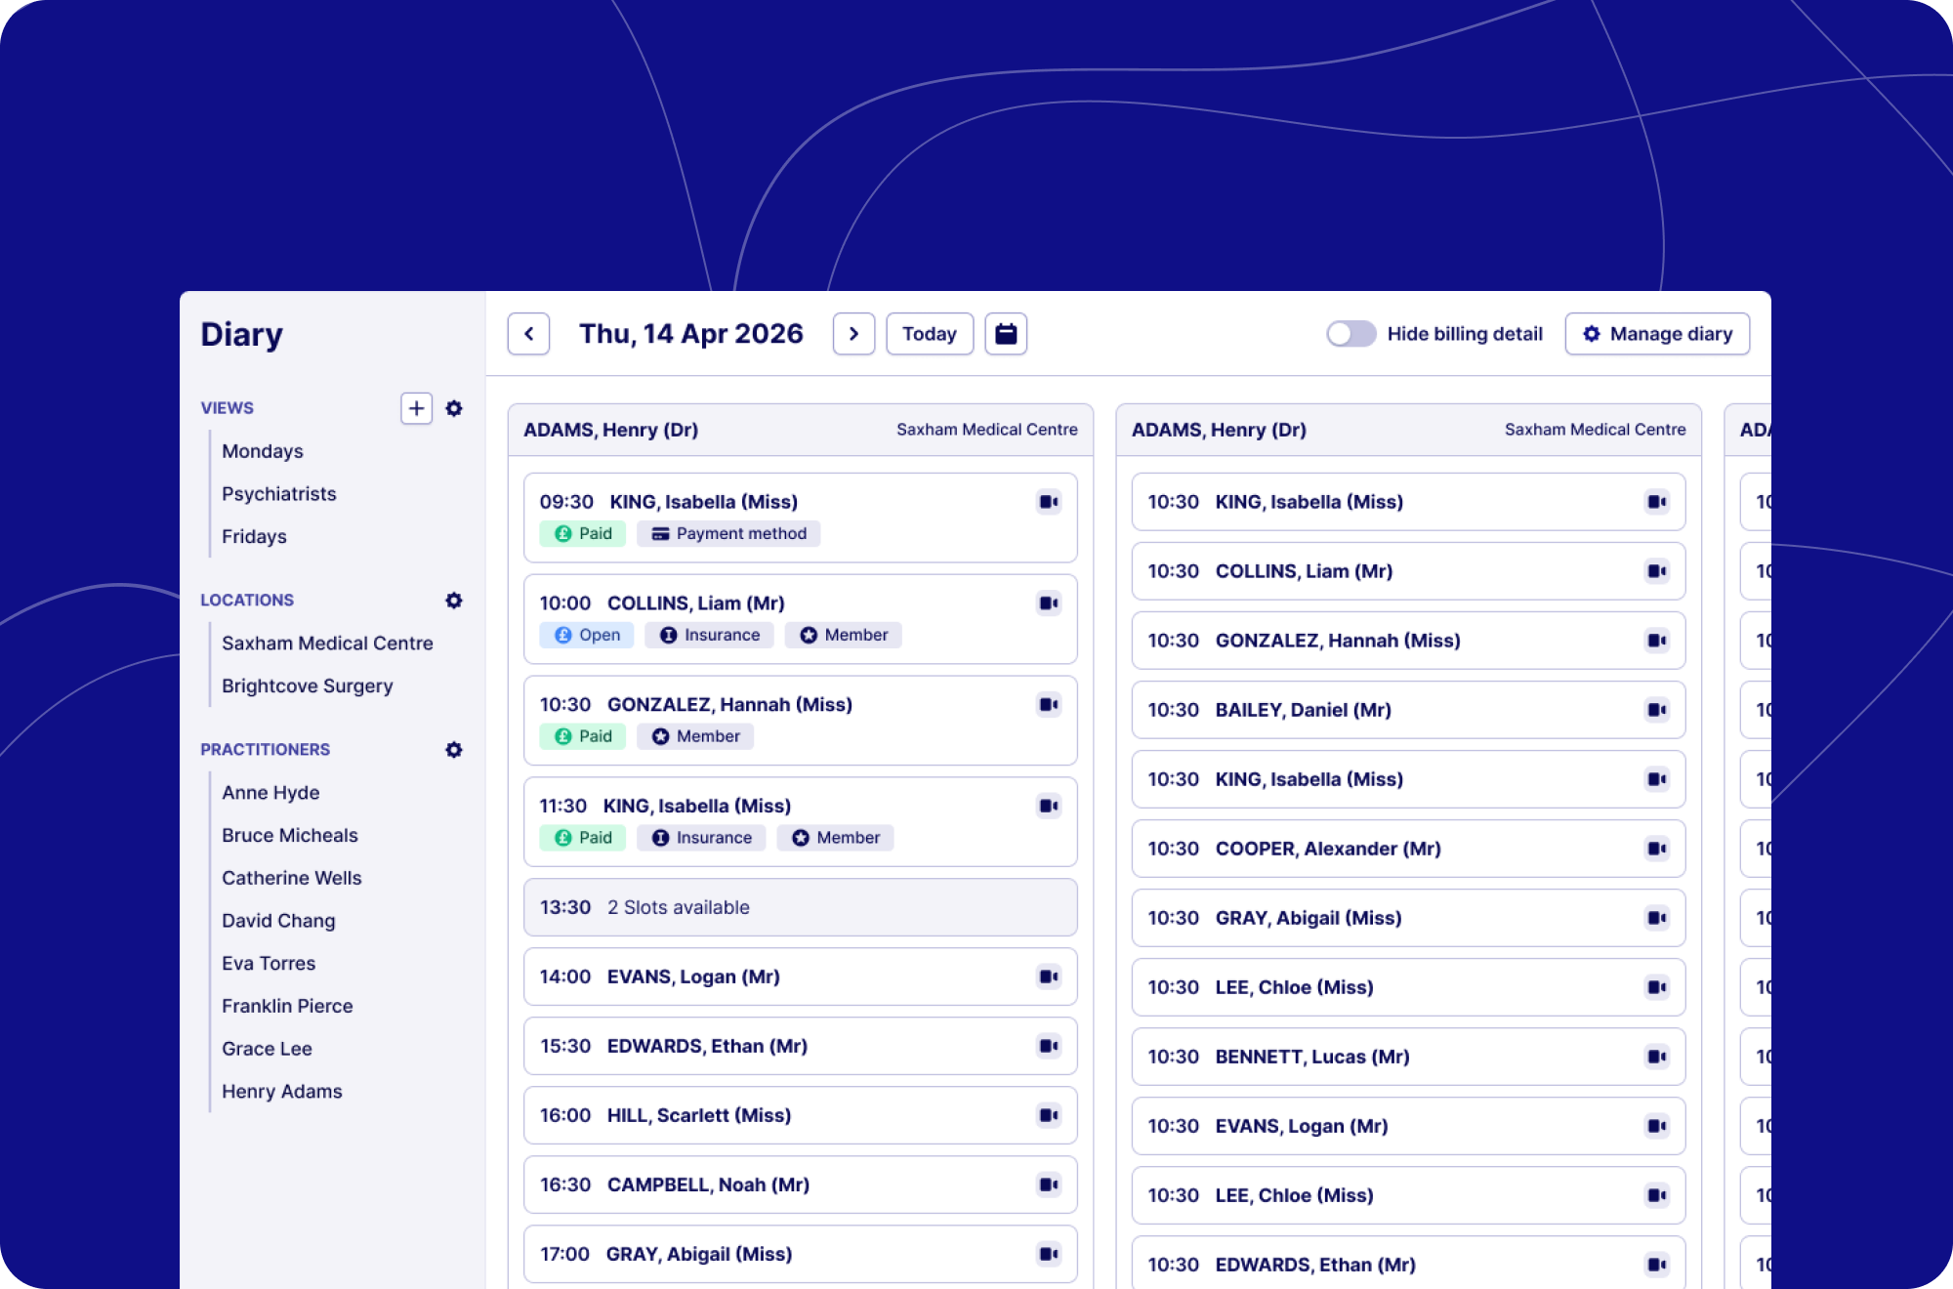Select practitioner Catherine Wells
Image resolution: width=1953 pixels, height=1289 pixels.
pyautogui.click(x=291, y=878)
